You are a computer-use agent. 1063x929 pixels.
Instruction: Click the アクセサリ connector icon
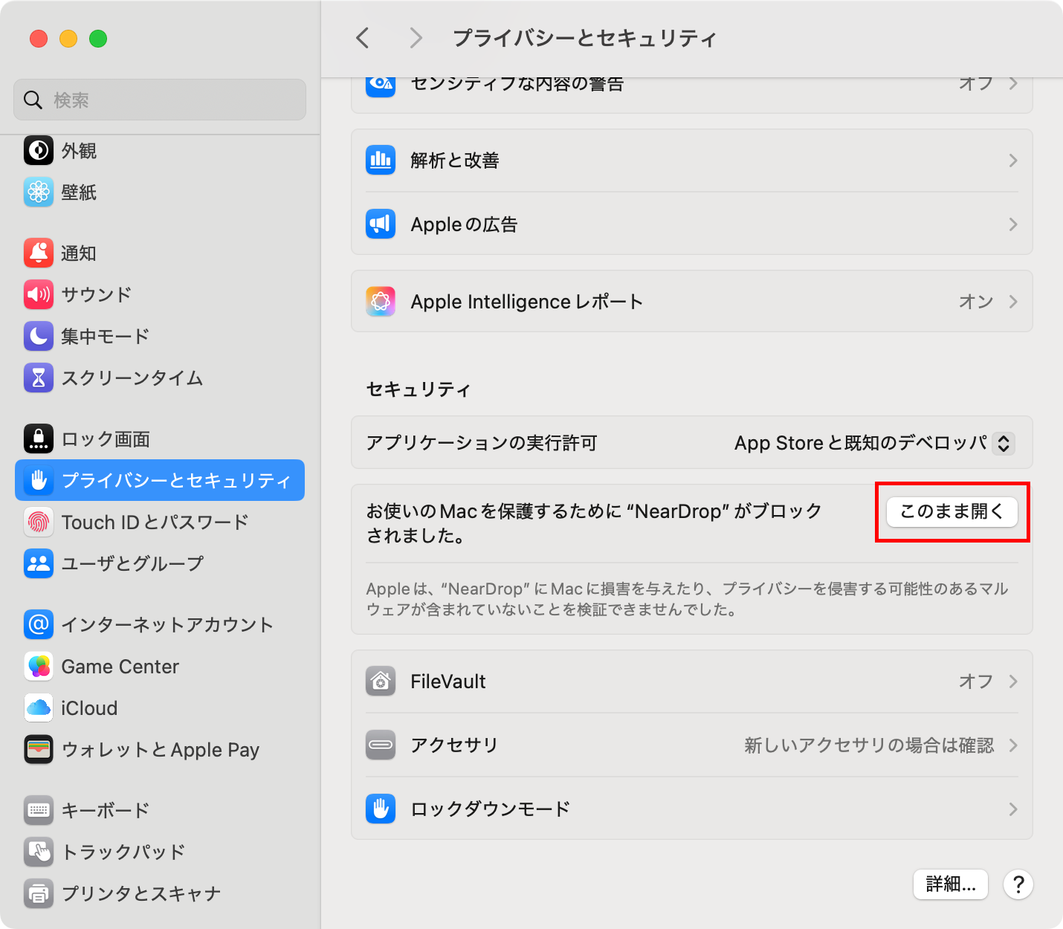[381, 745]
